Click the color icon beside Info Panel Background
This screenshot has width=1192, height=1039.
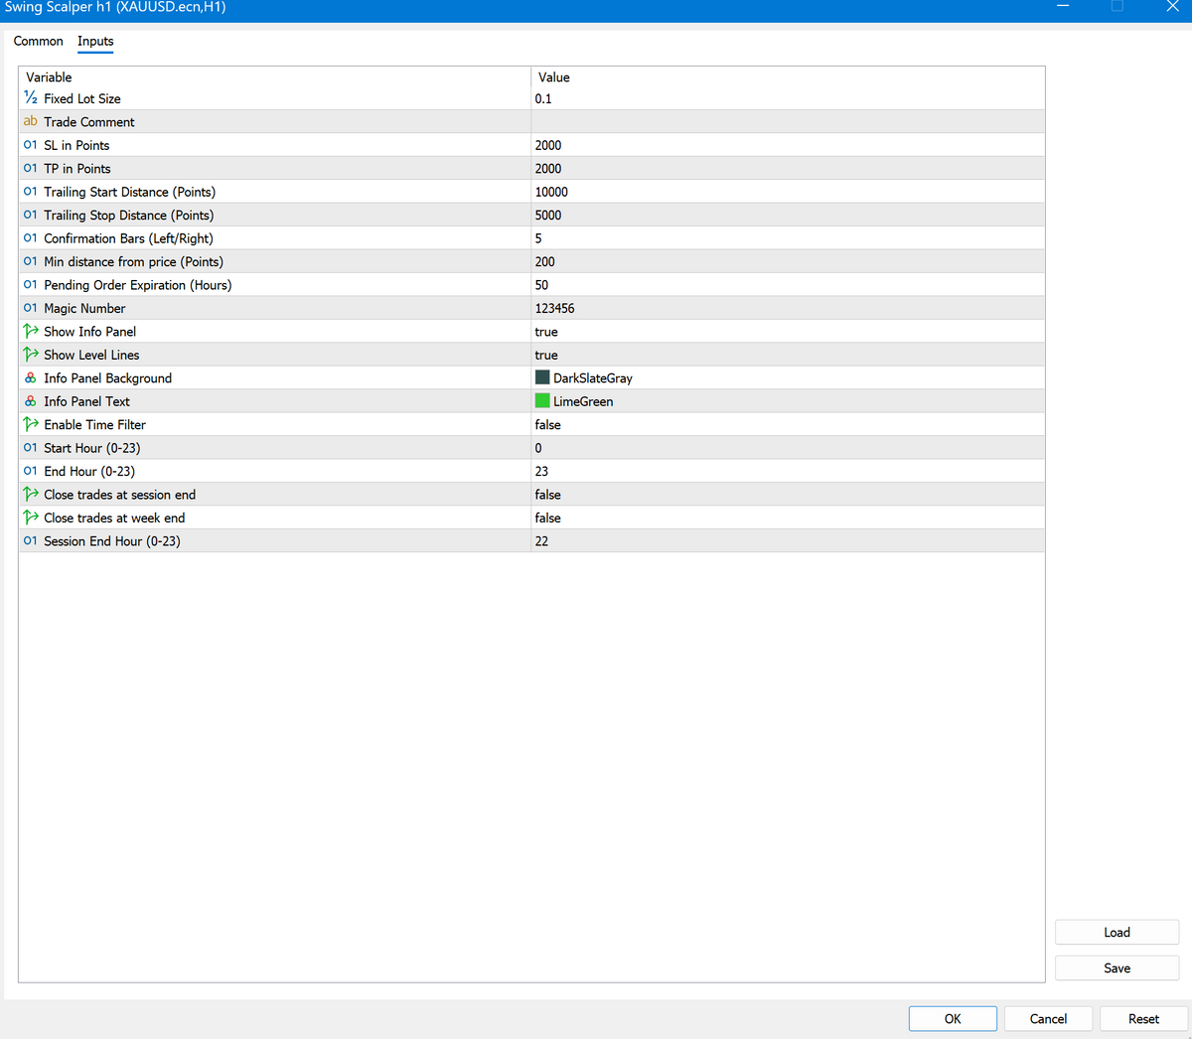point(31,377)
